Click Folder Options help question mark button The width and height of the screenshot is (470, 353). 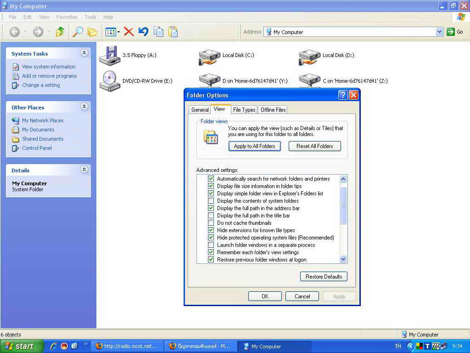(x=342, y=95)
